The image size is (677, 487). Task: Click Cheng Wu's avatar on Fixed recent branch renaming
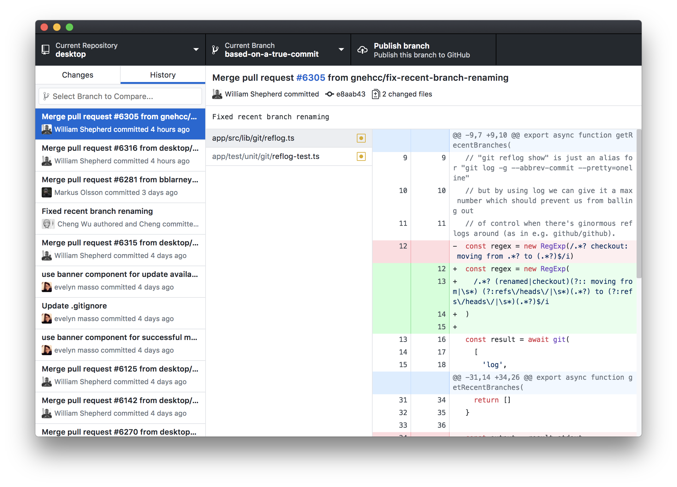(x=48, y=224)
